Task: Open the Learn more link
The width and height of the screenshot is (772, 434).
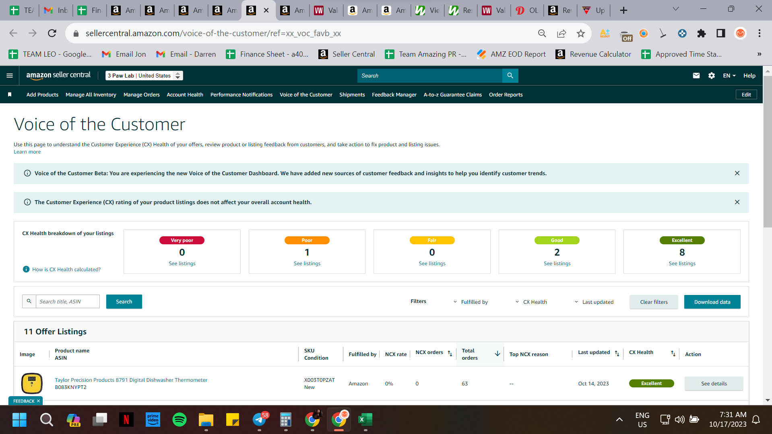Action: (27, 151)
